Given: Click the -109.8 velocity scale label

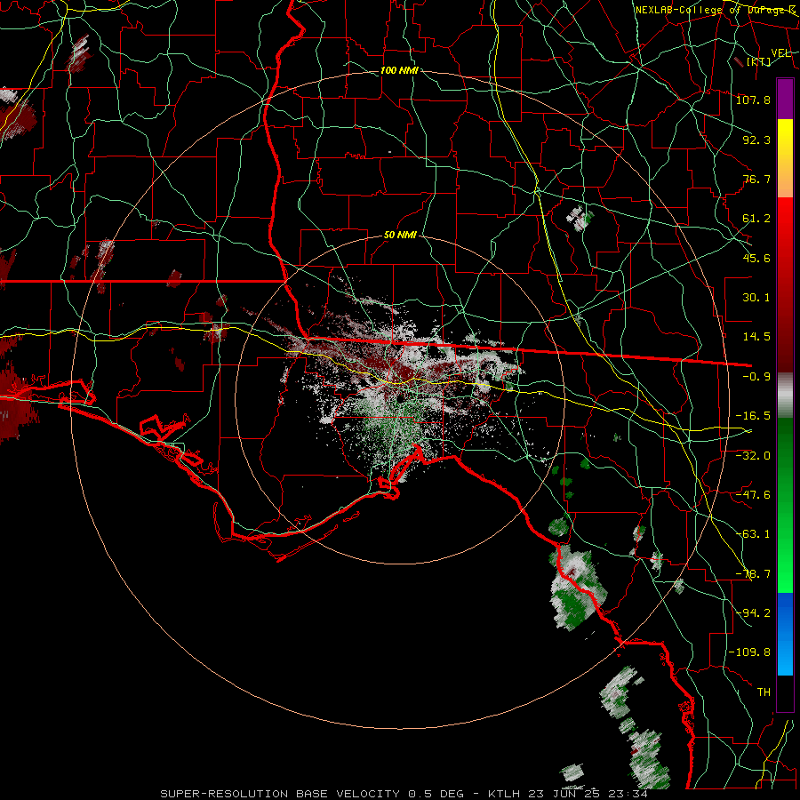Looking at the screenshot, I should coord(749,652).
